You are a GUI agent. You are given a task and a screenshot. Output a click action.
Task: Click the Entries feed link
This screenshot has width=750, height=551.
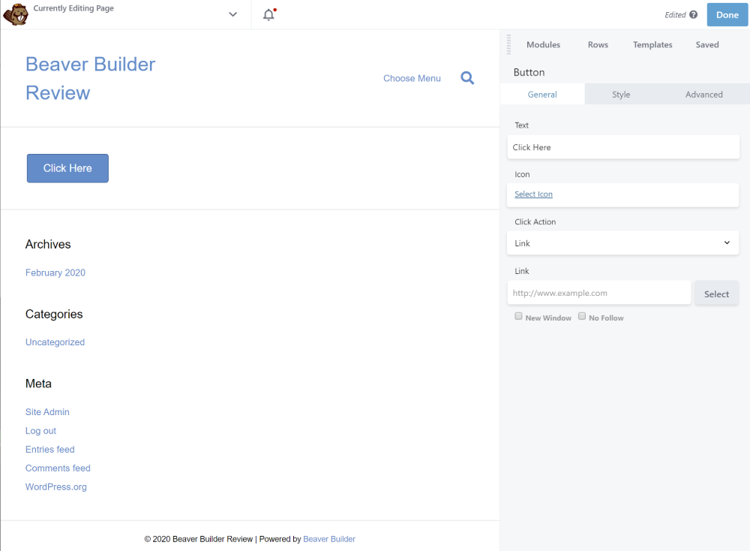(49, 449)
